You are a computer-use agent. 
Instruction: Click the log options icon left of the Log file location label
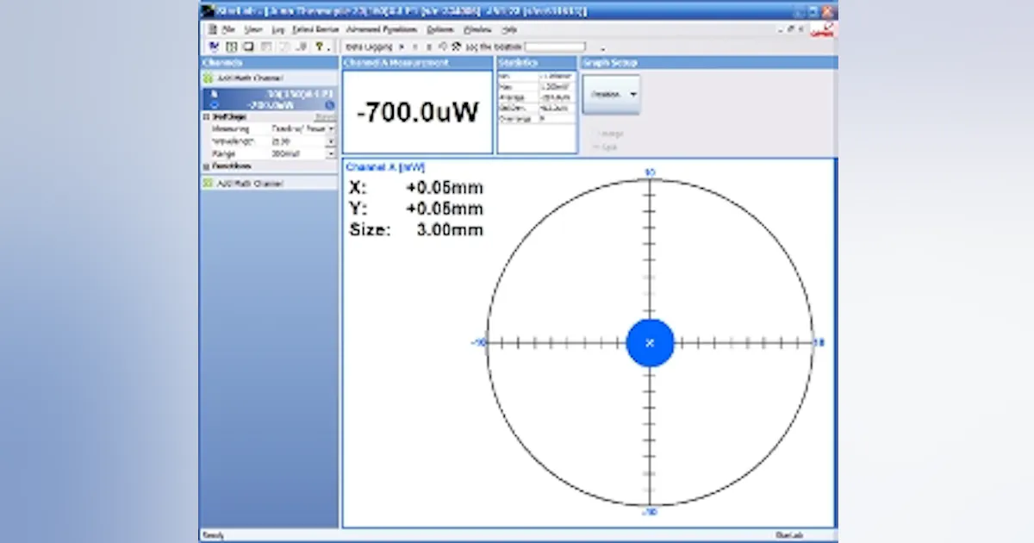(x=456, y=47)
